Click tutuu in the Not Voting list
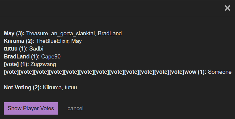235x119 pixels. click(71, 88)
